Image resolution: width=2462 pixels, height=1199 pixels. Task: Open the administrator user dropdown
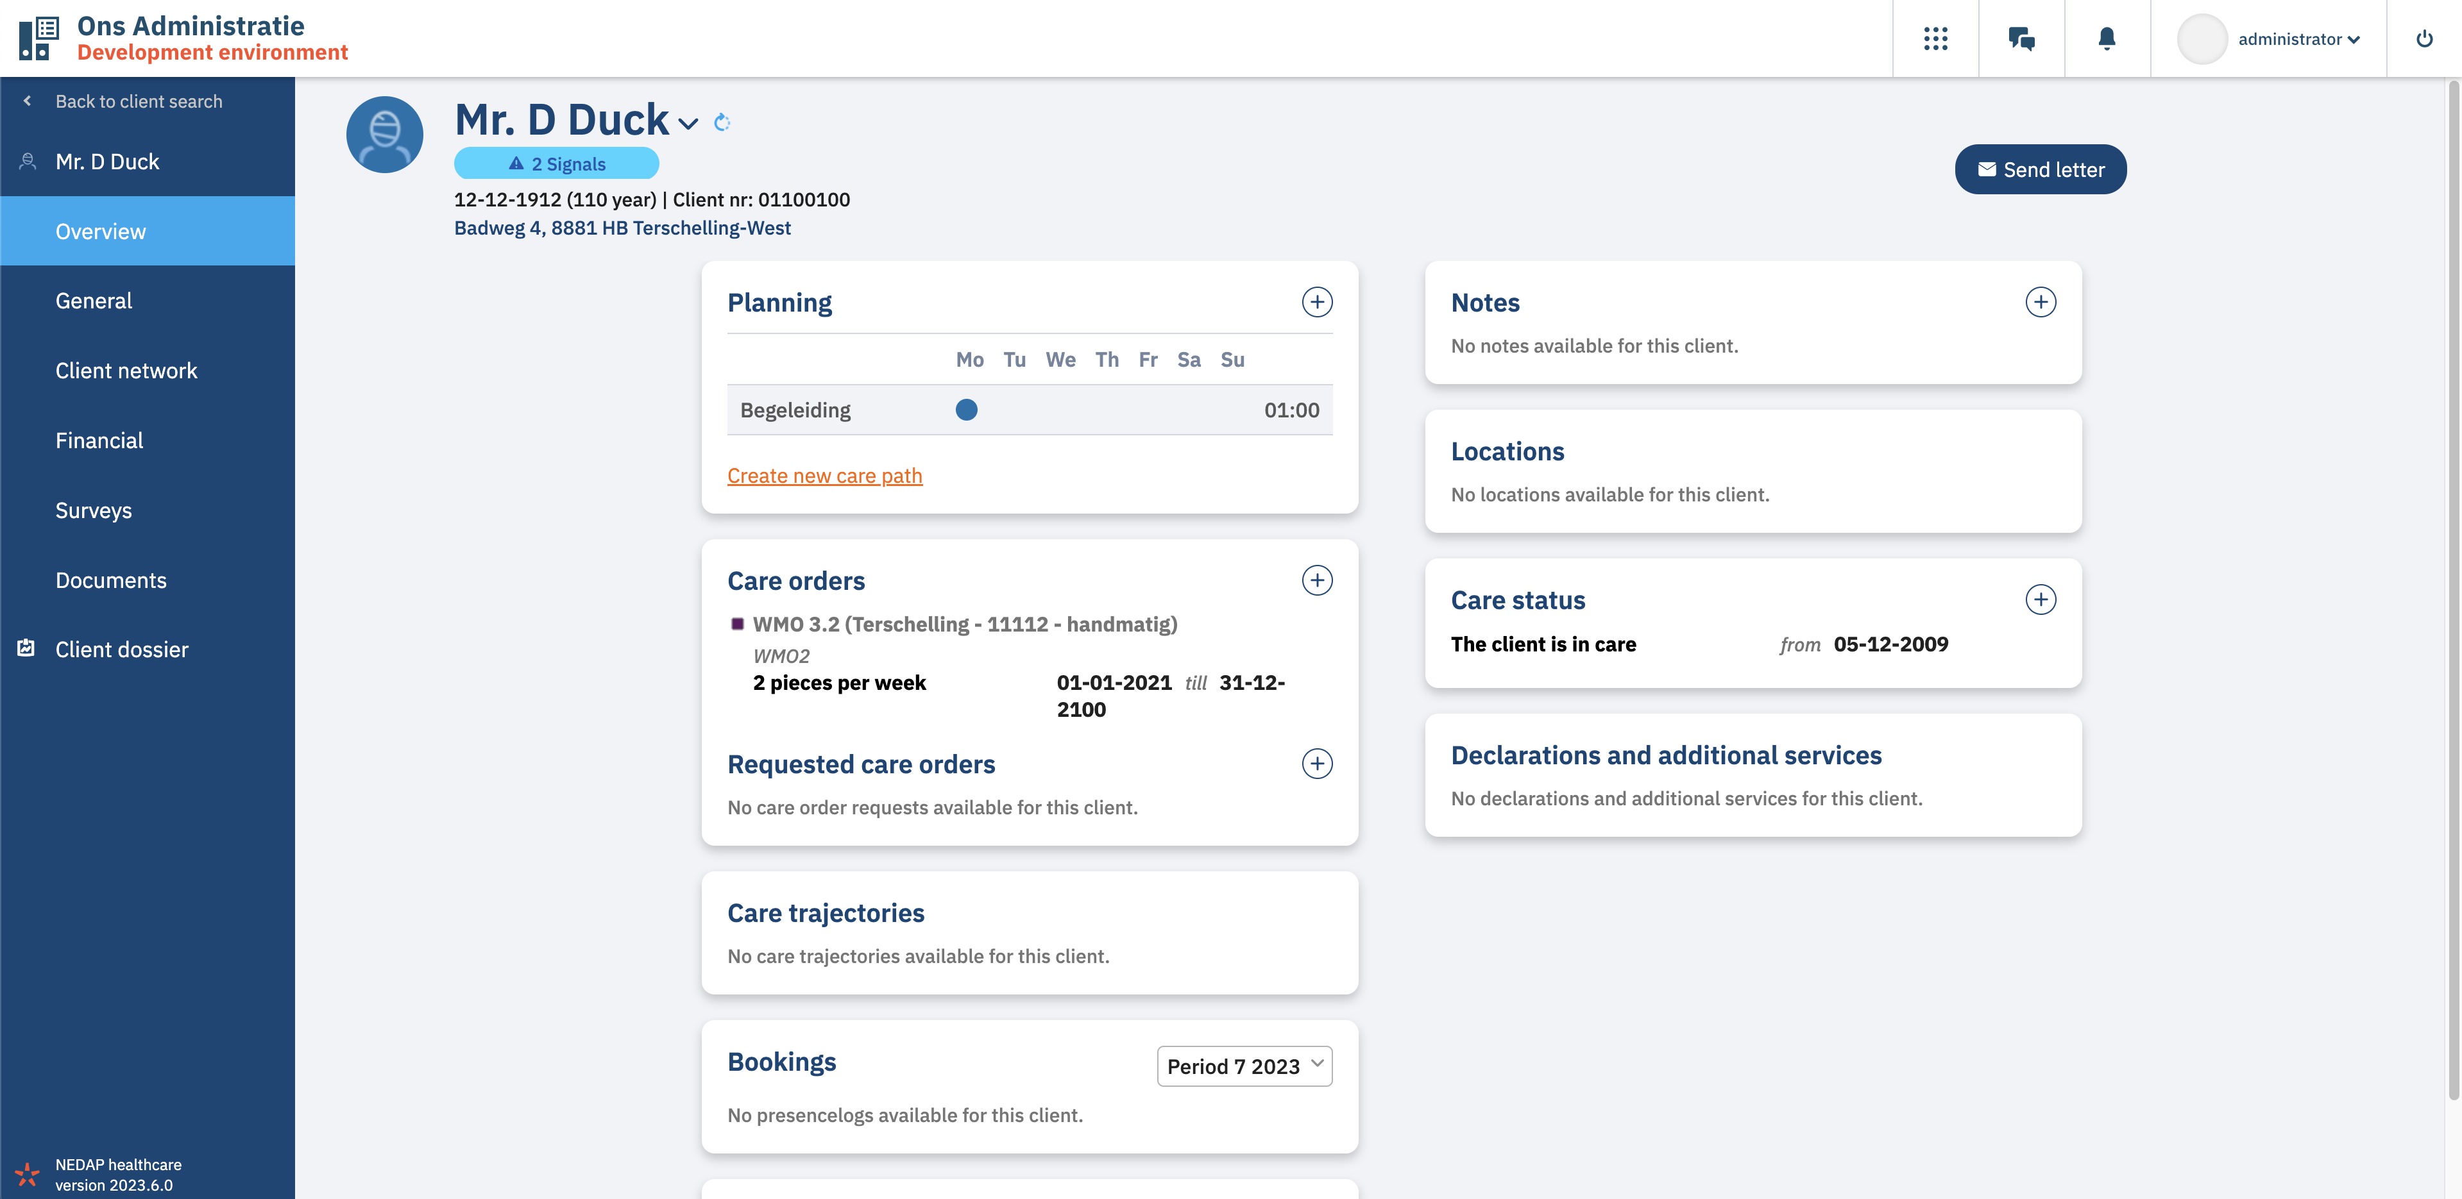(2298, 39)
